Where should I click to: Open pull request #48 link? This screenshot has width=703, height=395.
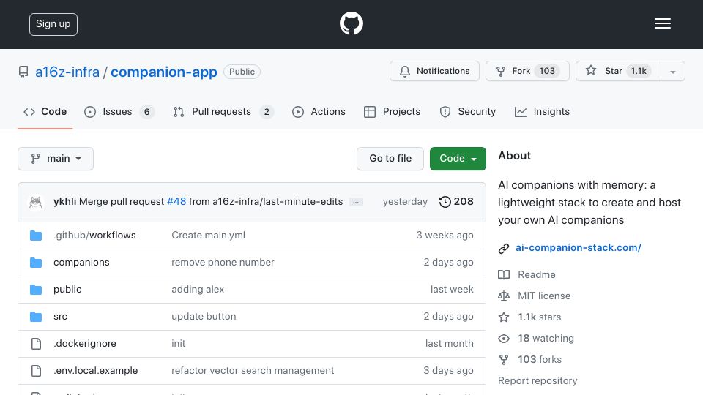tap(176, 202)
